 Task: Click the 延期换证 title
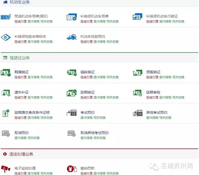(x=87, y=92)
